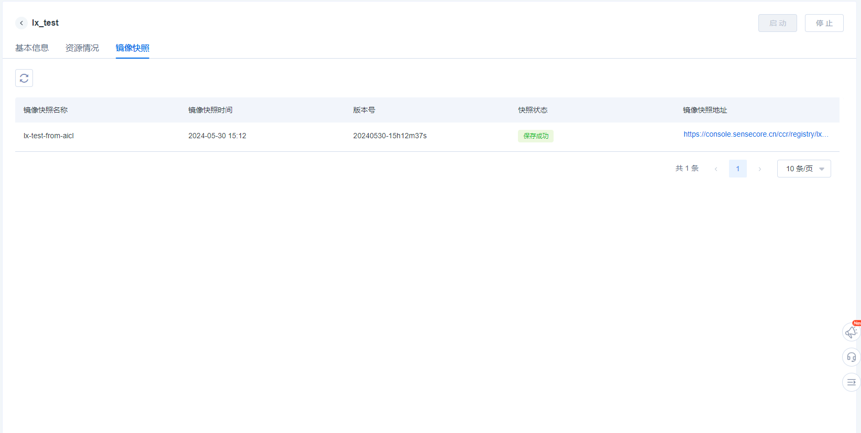This screenshot has height=433, width=861.
Task: Click snapshot time 2024-05-30 15:12
Action: click(217, 136)
